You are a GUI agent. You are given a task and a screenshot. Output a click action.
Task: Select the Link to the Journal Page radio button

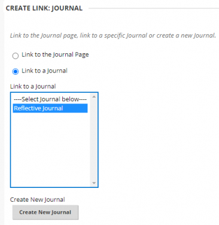16,56
